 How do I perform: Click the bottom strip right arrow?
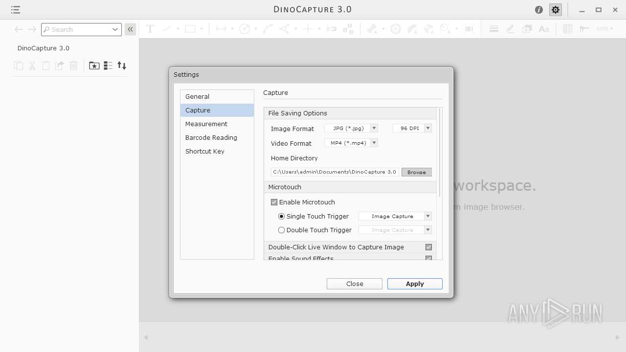coord(617,337)
